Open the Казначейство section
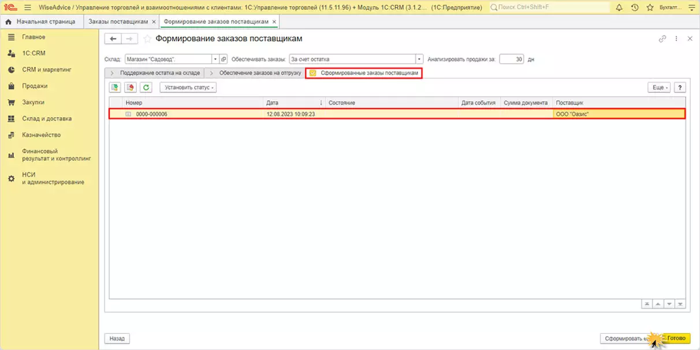 42,134
